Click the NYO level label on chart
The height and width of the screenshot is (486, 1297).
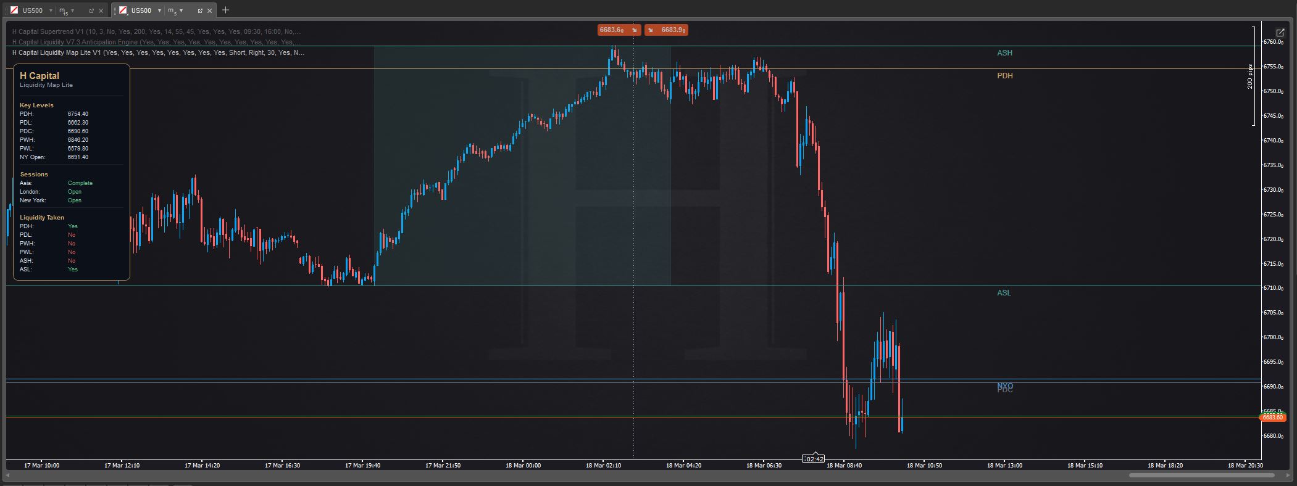1005,385
